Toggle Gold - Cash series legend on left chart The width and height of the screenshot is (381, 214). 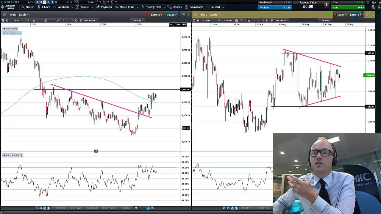point(10,29)
